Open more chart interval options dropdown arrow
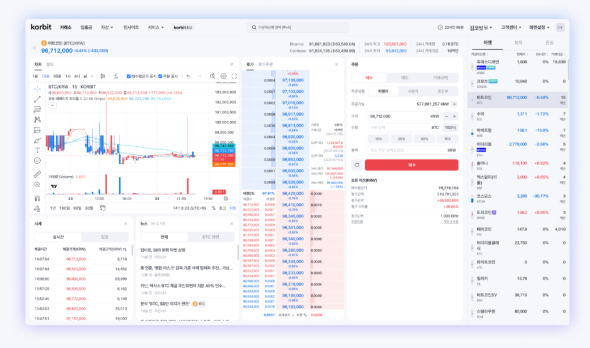Image resolution: width=590 pixels, height=348 pixels. [x=93, y=76]
